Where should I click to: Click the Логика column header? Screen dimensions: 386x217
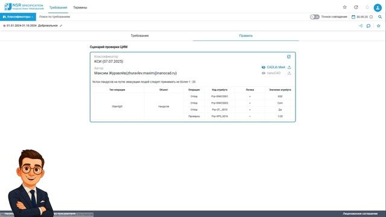(250, 90)
